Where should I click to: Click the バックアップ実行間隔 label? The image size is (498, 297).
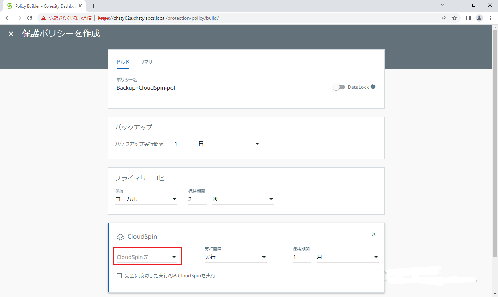139,144
